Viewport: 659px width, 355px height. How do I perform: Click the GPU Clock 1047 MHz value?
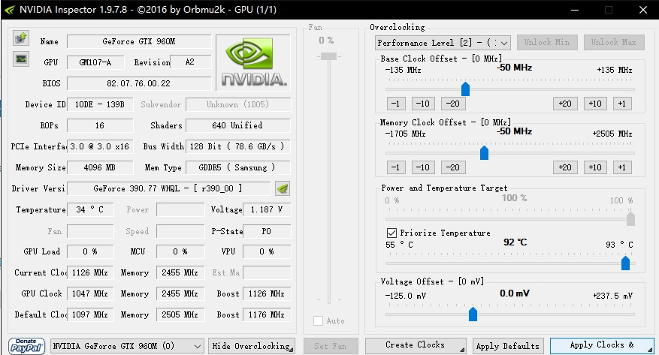(90, 293)
